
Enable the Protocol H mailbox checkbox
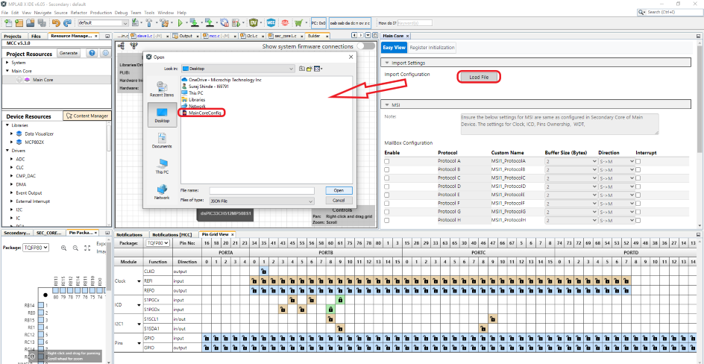click(x=386, y=220)
